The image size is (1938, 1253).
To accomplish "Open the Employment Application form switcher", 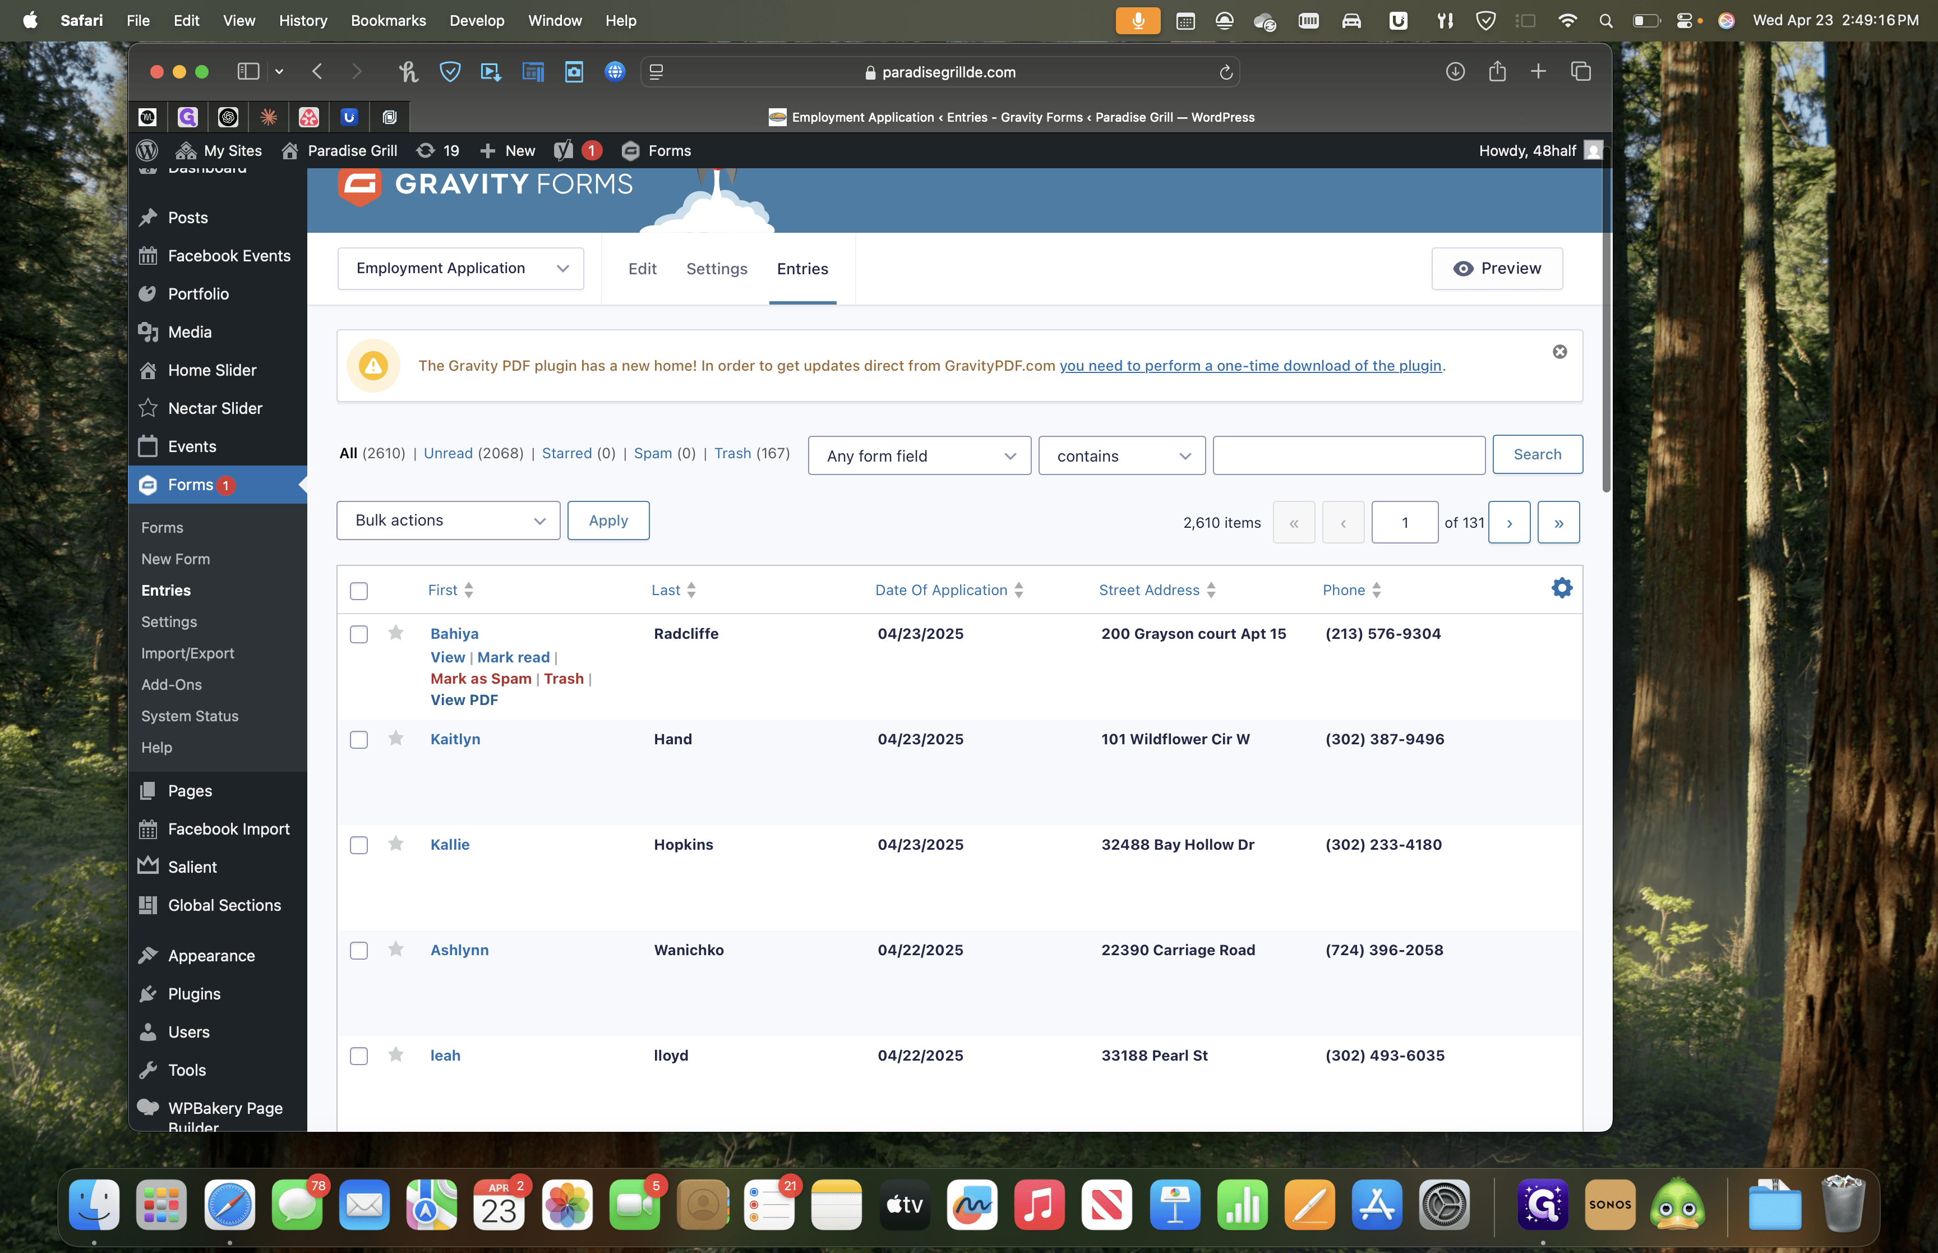I will pos(460,269).
